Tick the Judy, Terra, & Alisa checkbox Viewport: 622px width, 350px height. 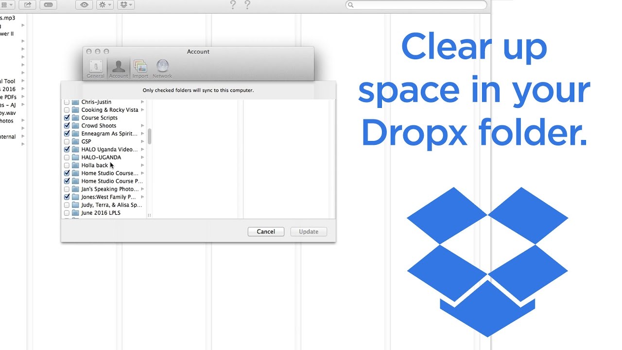tap(67, 205)
